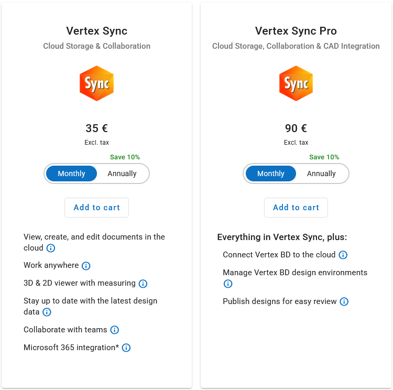Select Annually billing for Vertex Sync

click(122, 174)
